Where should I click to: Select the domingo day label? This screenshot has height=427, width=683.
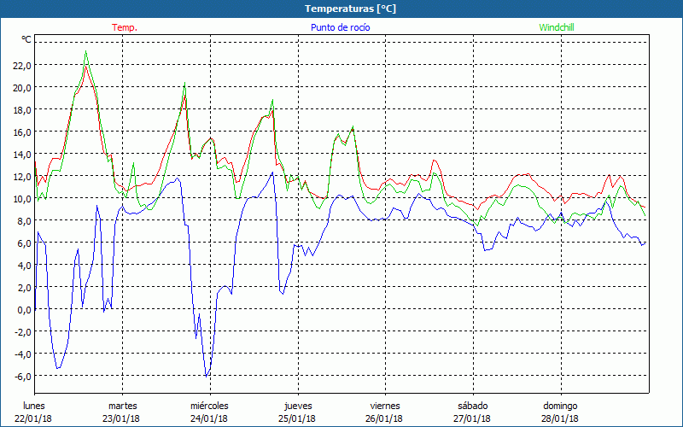(560, 406)
